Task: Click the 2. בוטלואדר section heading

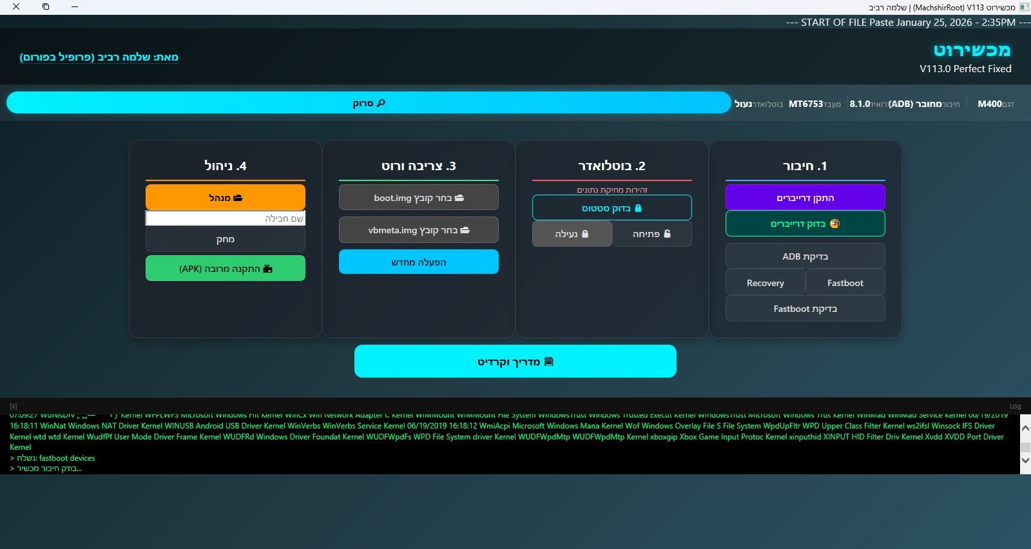Action: pos(612,166)
